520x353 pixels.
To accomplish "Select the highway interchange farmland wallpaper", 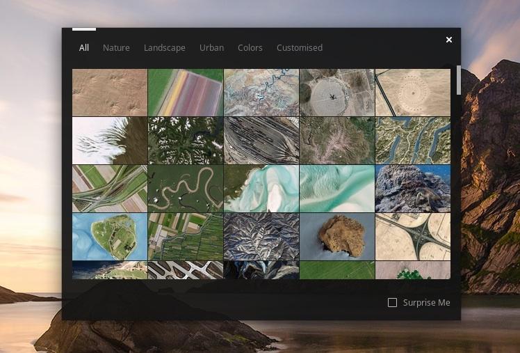I will point(110,189).
